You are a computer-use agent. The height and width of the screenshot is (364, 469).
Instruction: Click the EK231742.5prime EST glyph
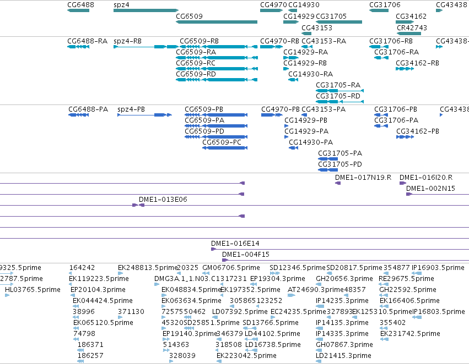[x=384, y=339]
